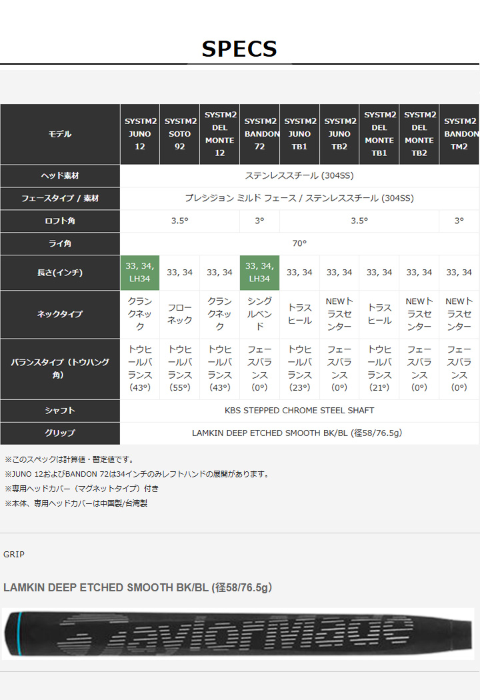Click the 3° loft value under BANDON 72

[x=259, y=221]
